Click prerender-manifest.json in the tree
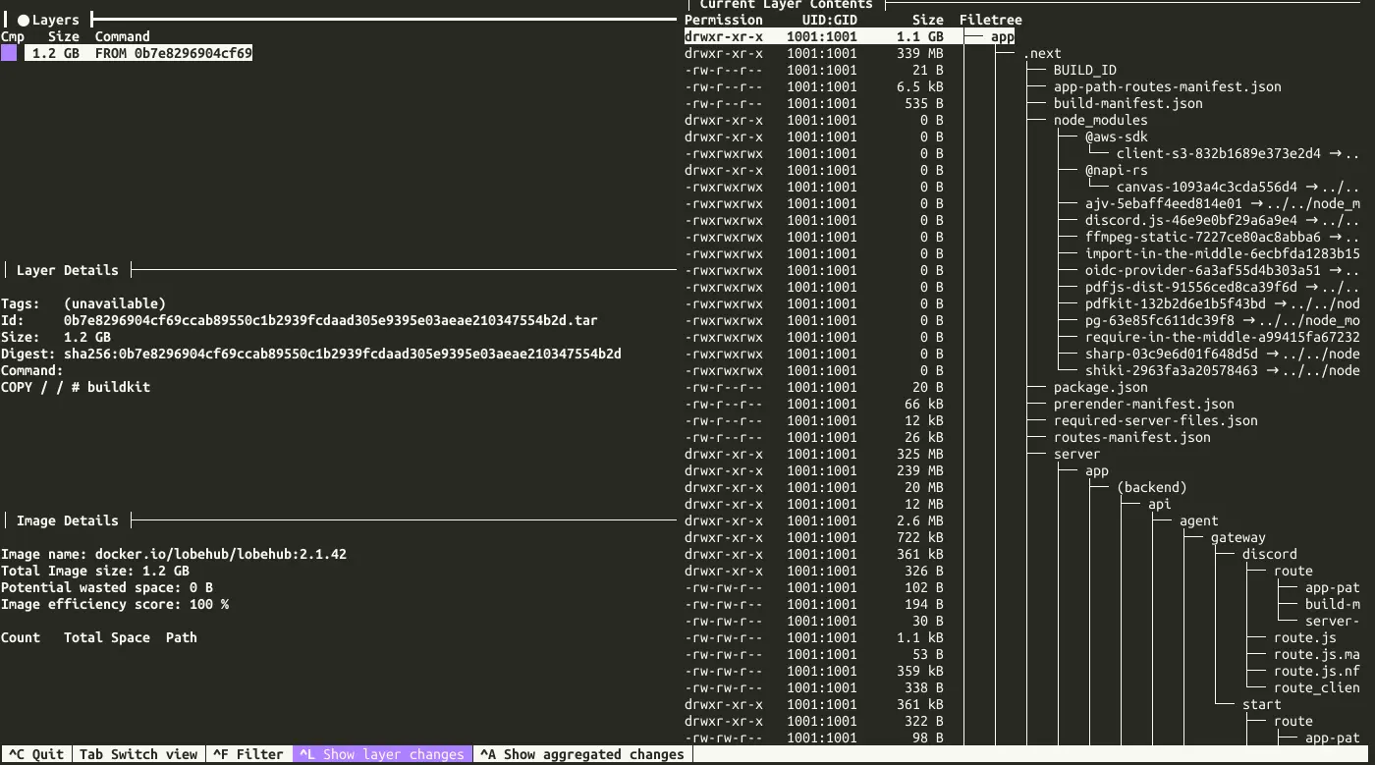The image size is (1375, 765). click(1143, 404)
